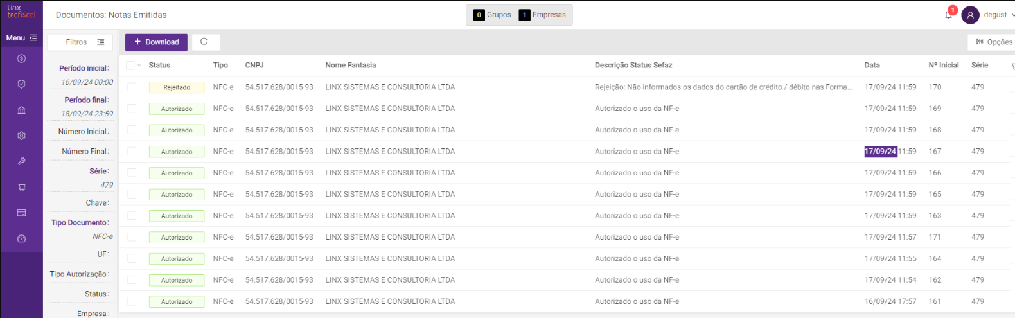Check the box for the Rejeitado row

pyautogui.click(x=132, y=87)
